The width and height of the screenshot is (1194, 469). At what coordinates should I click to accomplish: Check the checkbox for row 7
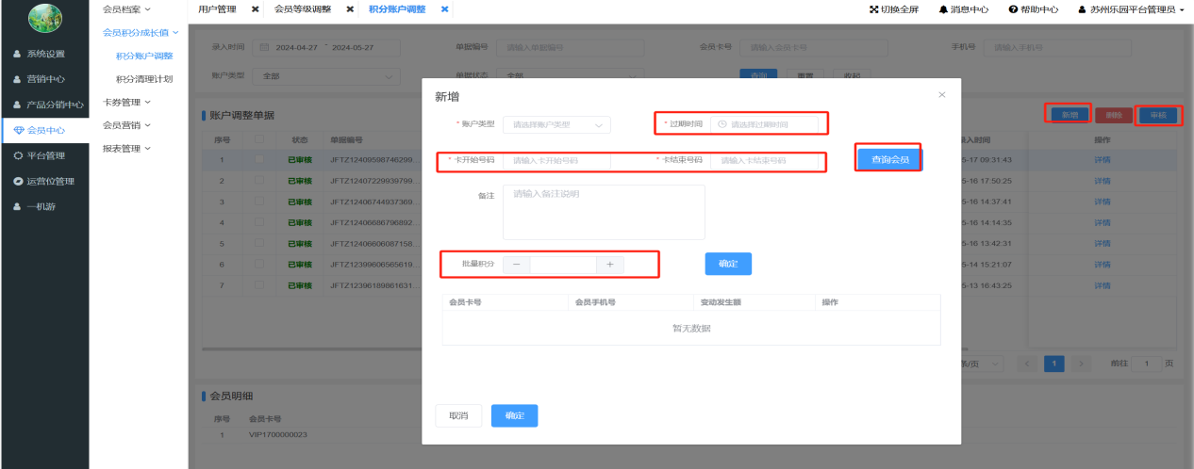point(259,284)
